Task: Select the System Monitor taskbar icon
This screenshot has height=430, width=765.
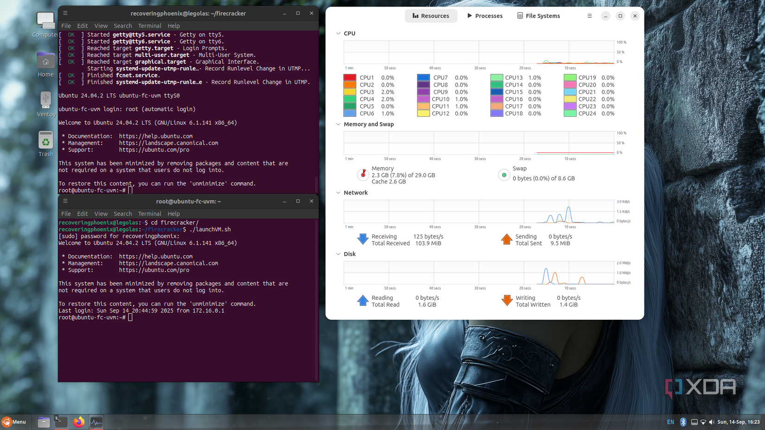Action: 96,422
